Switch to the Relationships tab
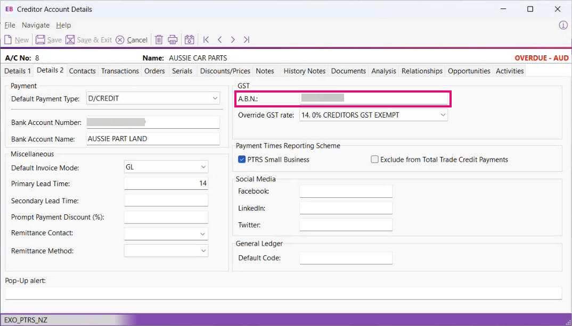Screen dimensions: 572x326 pos(422,71)
